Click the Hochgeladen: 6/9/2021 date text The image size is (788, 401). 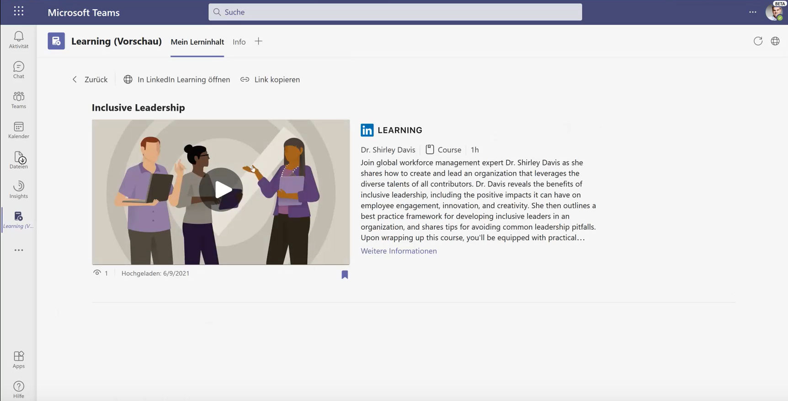click(155, 274)
